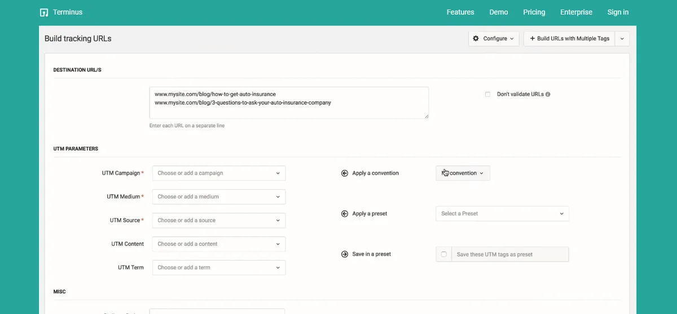Image resolution: width=677 pixels, height=314 pixels.
Task: Go to the Features page
Action: click(x=460, y=12)
